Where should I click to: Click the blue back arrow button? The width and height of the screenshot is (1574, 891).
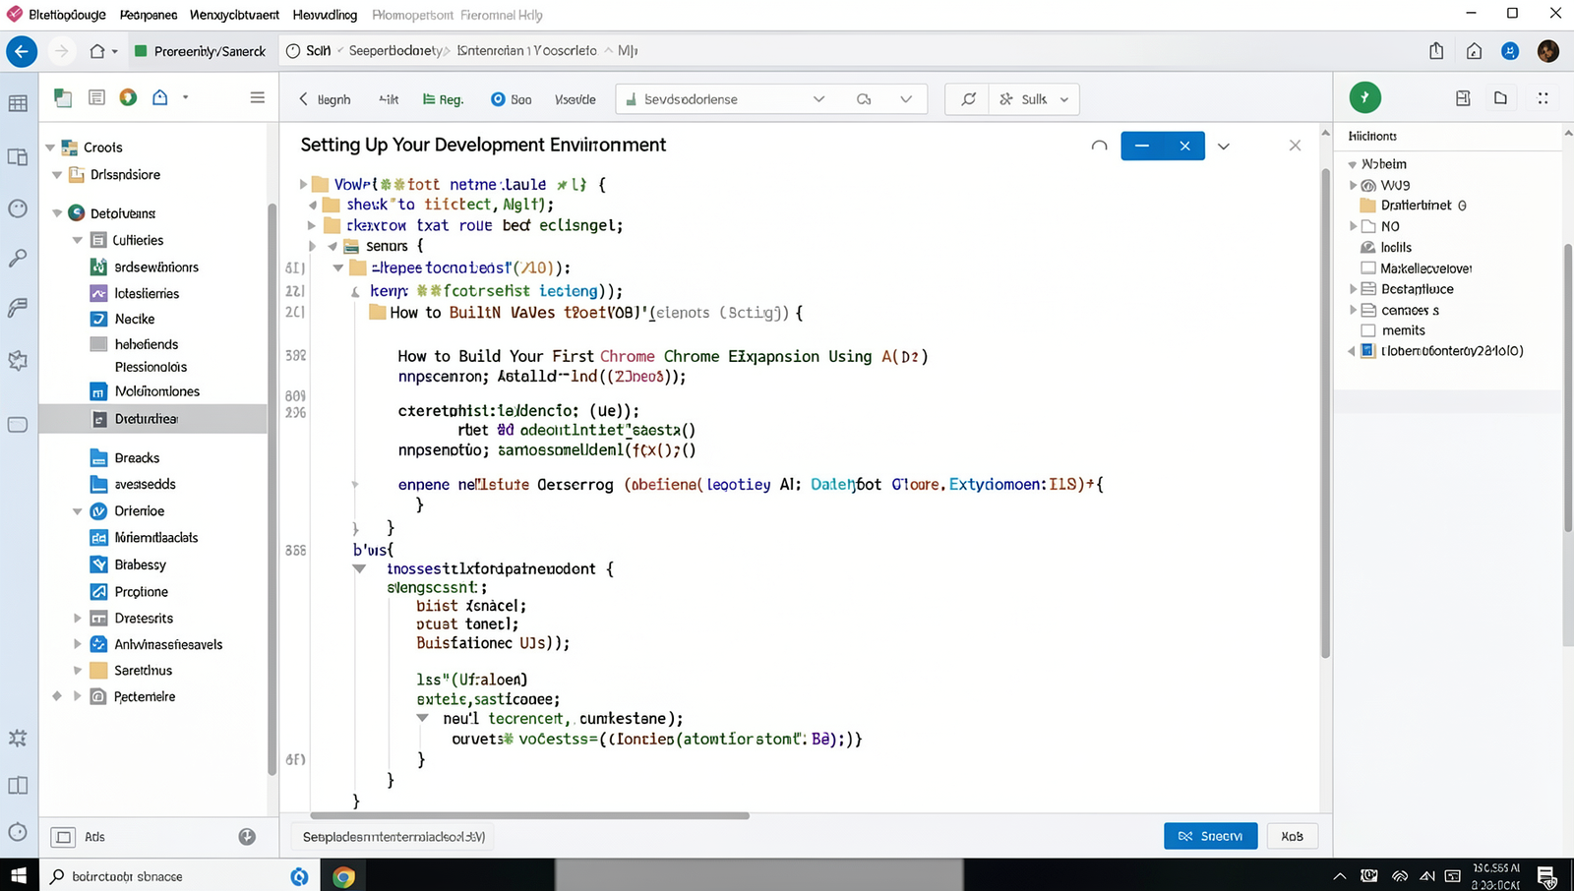tap(22, 51)
